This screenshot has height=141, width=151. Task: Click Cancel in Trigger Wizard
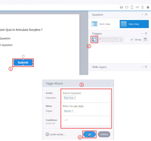[x=104, y=134]
